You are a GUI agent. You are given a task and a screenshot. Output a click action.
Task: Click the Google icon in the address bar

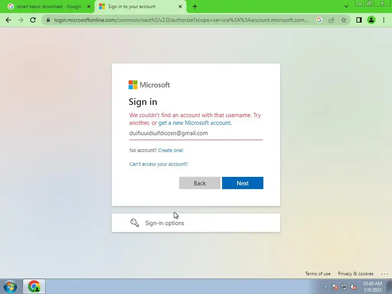coord(319,20)
